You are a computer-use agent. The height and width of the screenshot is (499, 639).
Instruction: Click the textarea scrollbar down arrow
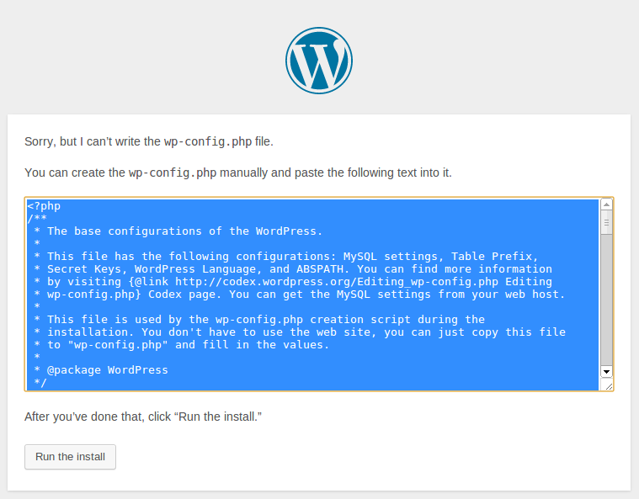[x=606, y=371]
